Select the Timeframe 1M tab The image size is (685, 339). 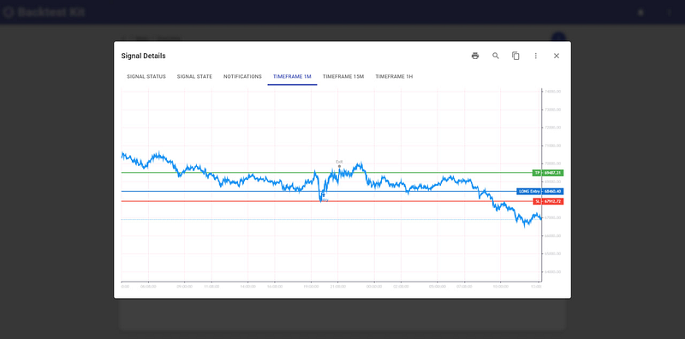pos(292,76)
